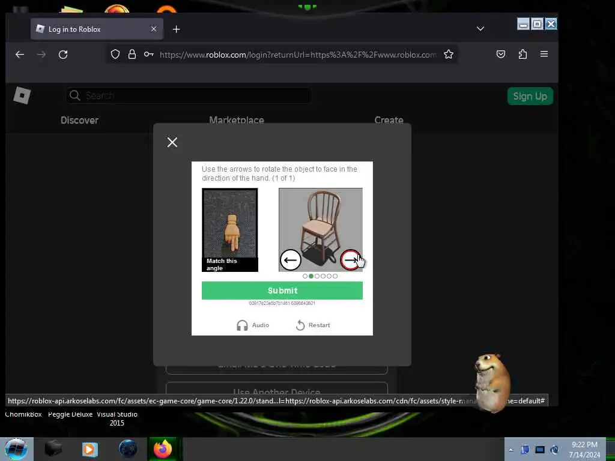Select the fifth rotation dot indicator

click(x=329, y=276)
